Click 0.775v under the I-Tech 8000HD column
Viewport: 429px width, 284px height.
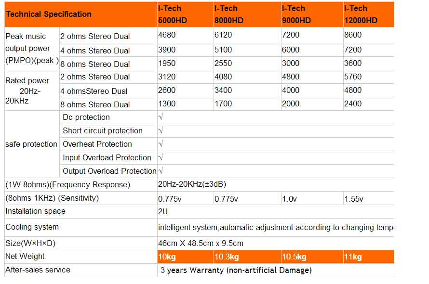[x=226, y=199]
